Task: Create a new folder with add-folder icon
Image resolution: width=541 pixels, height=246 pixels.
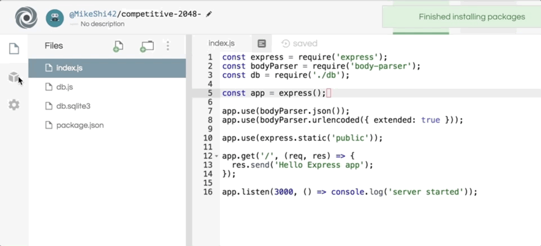Action: point(147,46)
